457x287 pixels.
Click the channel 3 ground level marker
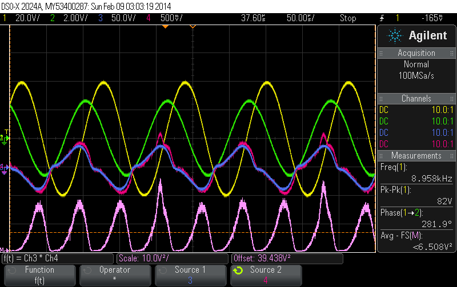click(3, 168)
